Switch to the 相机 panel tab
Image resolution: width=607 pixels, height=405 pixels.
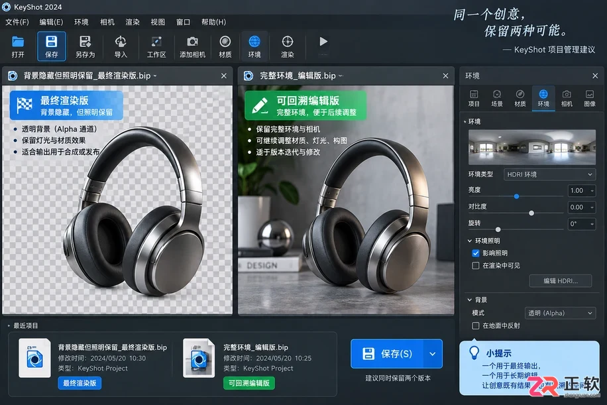tap(567, 98)
